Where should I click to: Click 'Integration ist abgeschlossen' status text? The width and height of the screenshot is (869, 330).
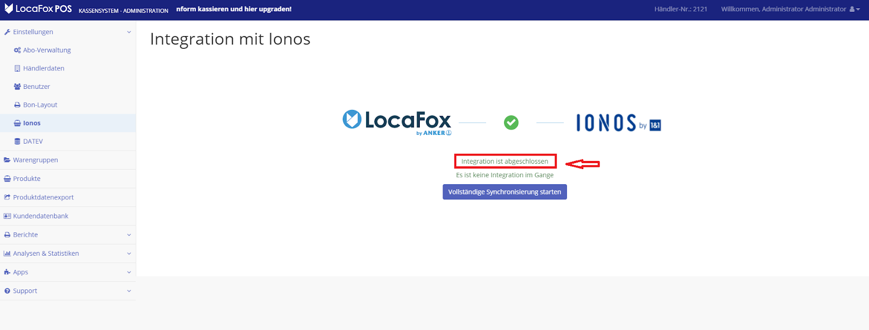505,161
